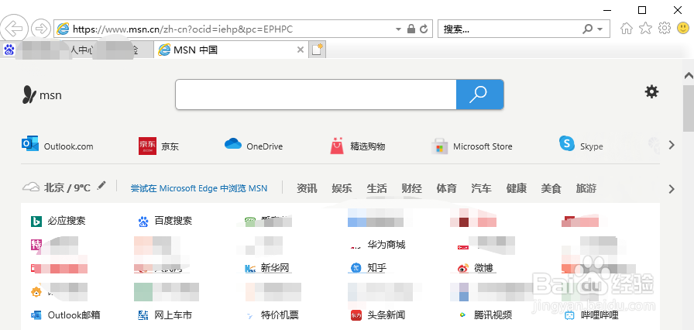Open MSN page settings gear
Screen dimensions: 694x330
(651, 92)
